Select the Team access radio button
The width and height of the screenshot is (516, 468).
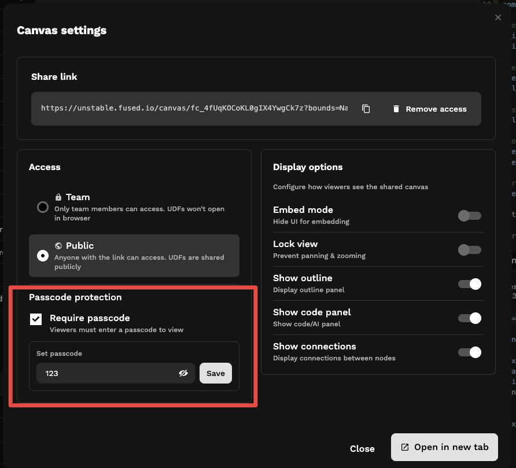coord(42,207)
